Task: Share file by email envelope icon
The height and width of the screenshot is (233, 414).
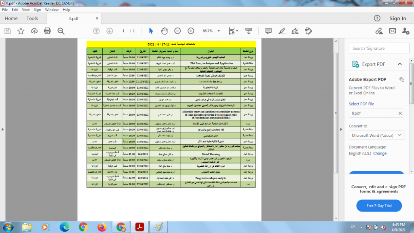Action: pyautogui.click(x=392, y=31)
